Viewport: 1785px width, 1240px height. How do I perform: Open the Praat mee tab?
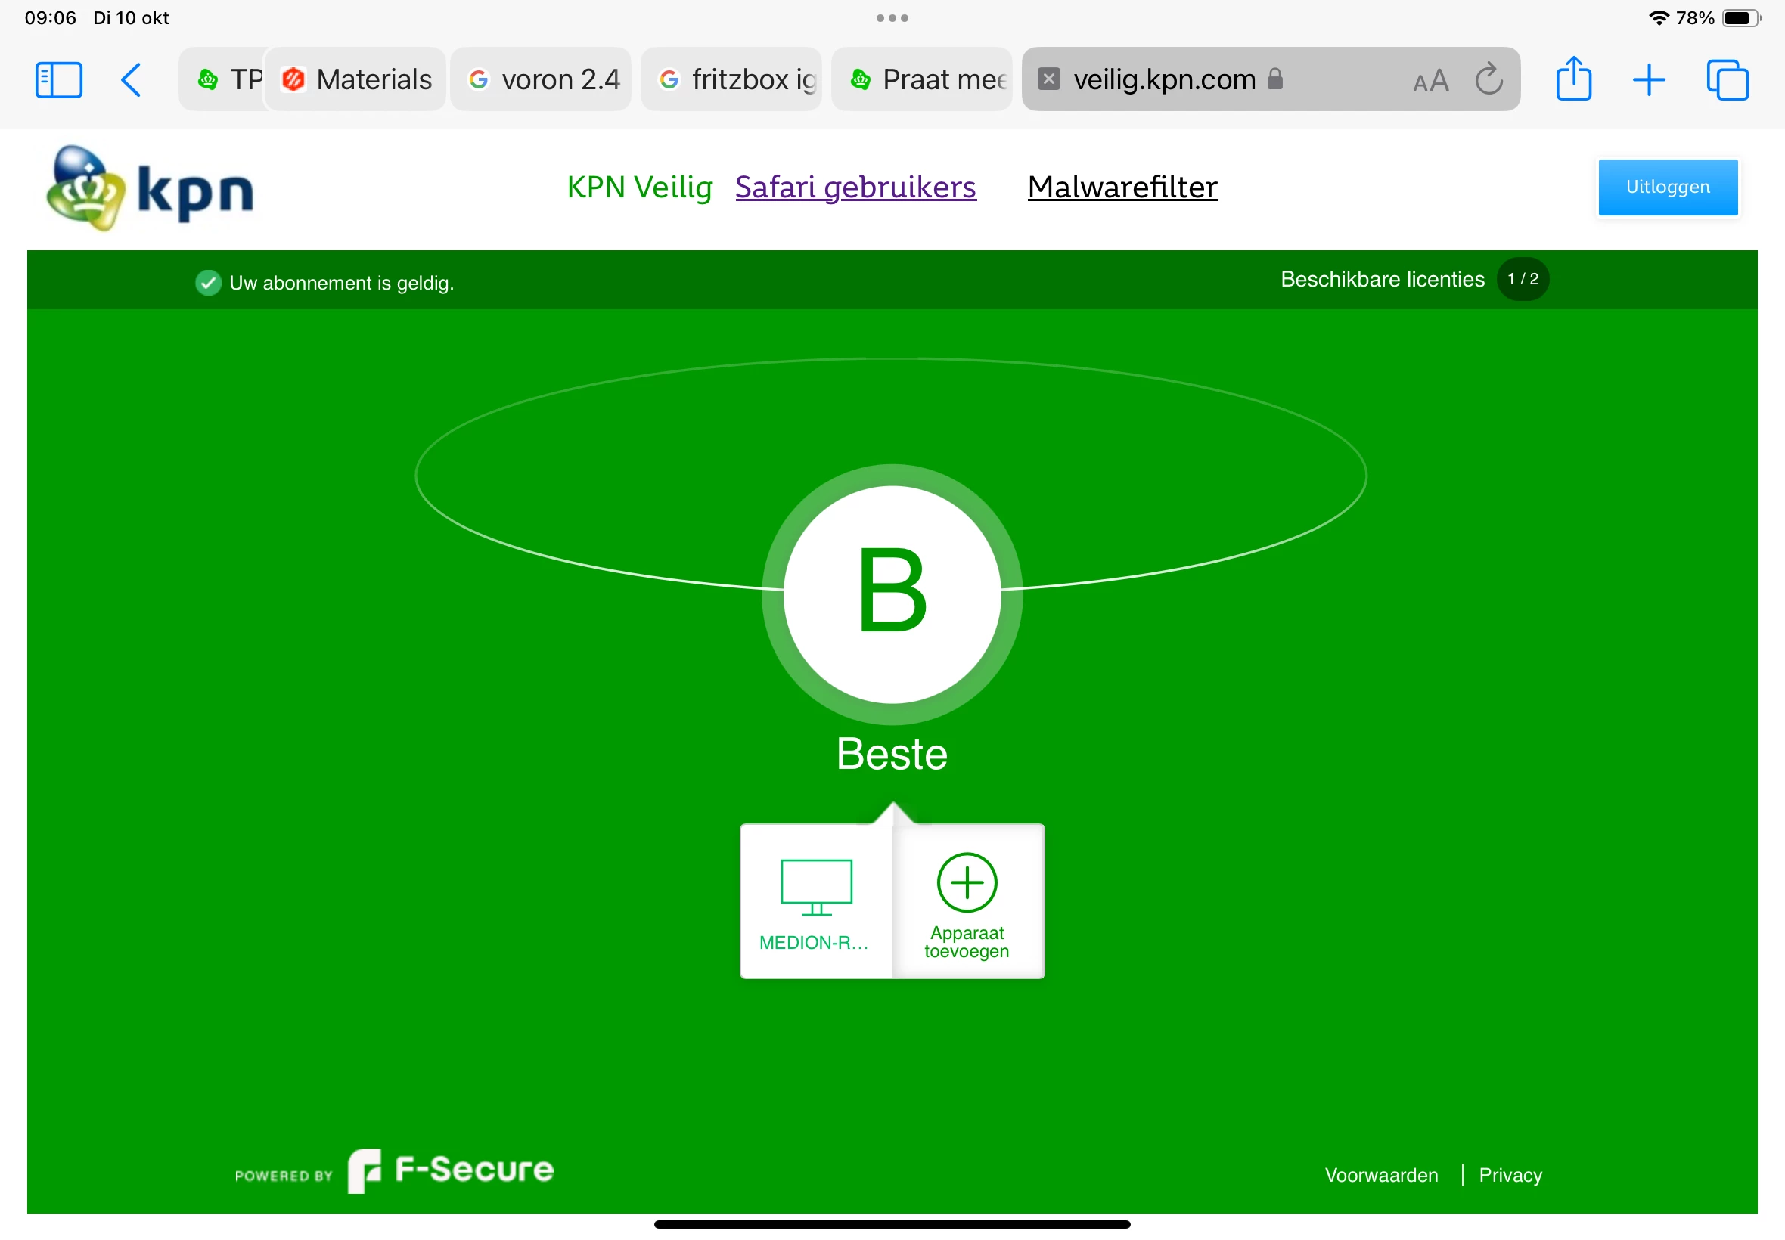924,79
